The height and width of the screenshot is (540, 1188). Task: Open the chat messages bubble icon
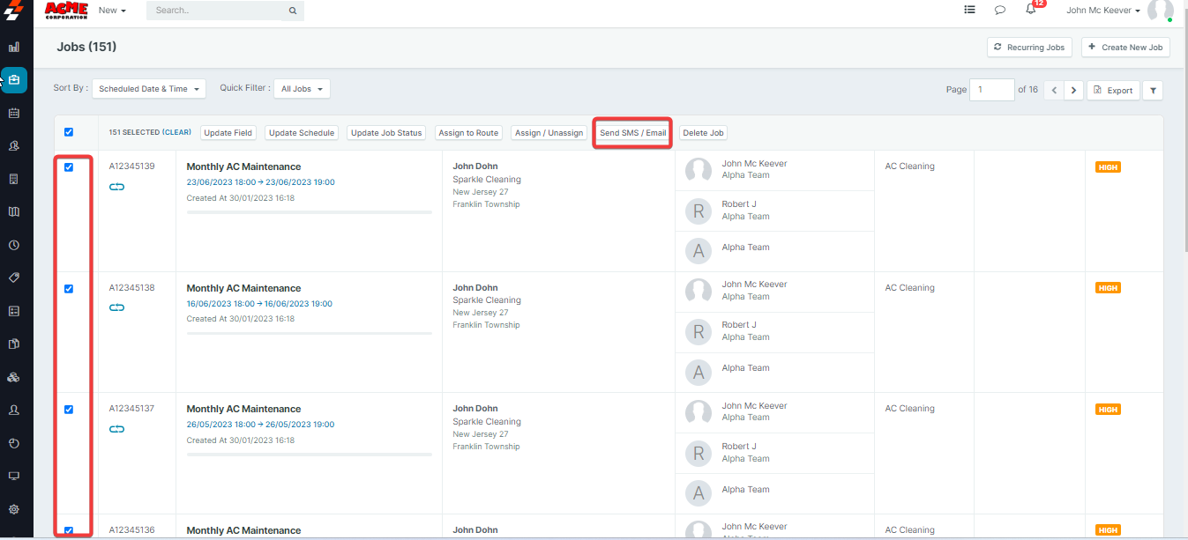click(1000, 11)
